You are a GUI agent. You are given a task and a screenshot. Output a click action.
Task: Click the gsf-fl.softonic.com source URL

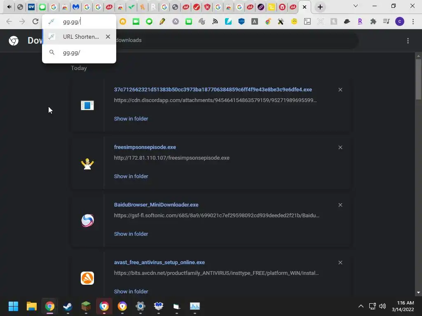coord(217,215)
